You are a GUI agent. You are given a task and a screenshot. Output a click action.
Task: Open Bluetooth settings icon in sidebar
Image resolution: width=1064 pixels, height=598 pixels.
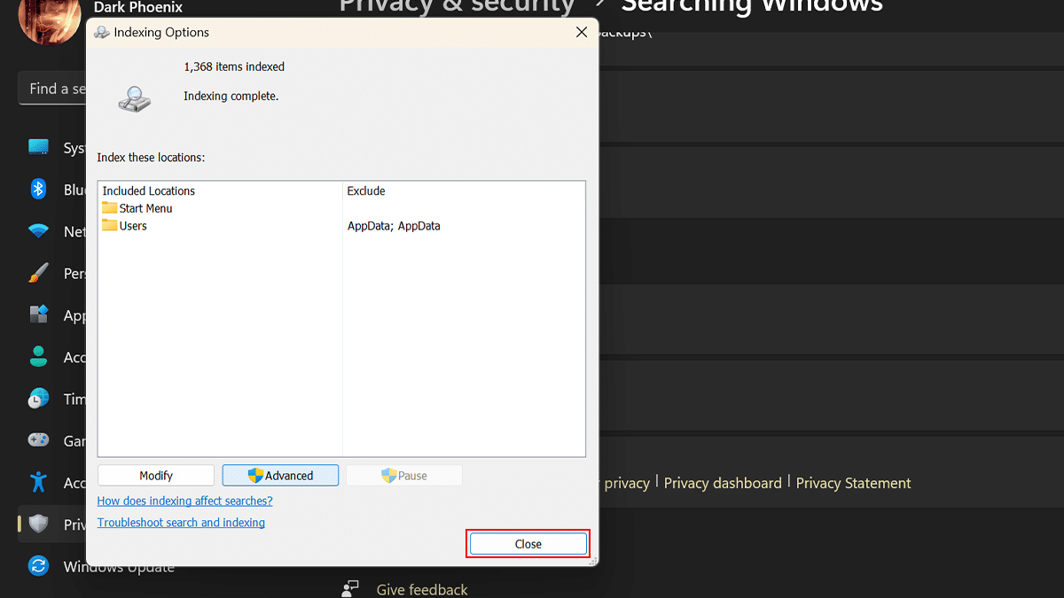click(x=38, y=189)
